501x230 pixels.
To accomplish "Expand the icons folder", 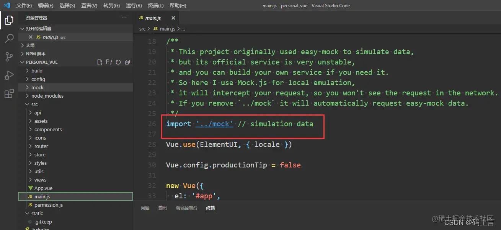I will coord(75,138).
